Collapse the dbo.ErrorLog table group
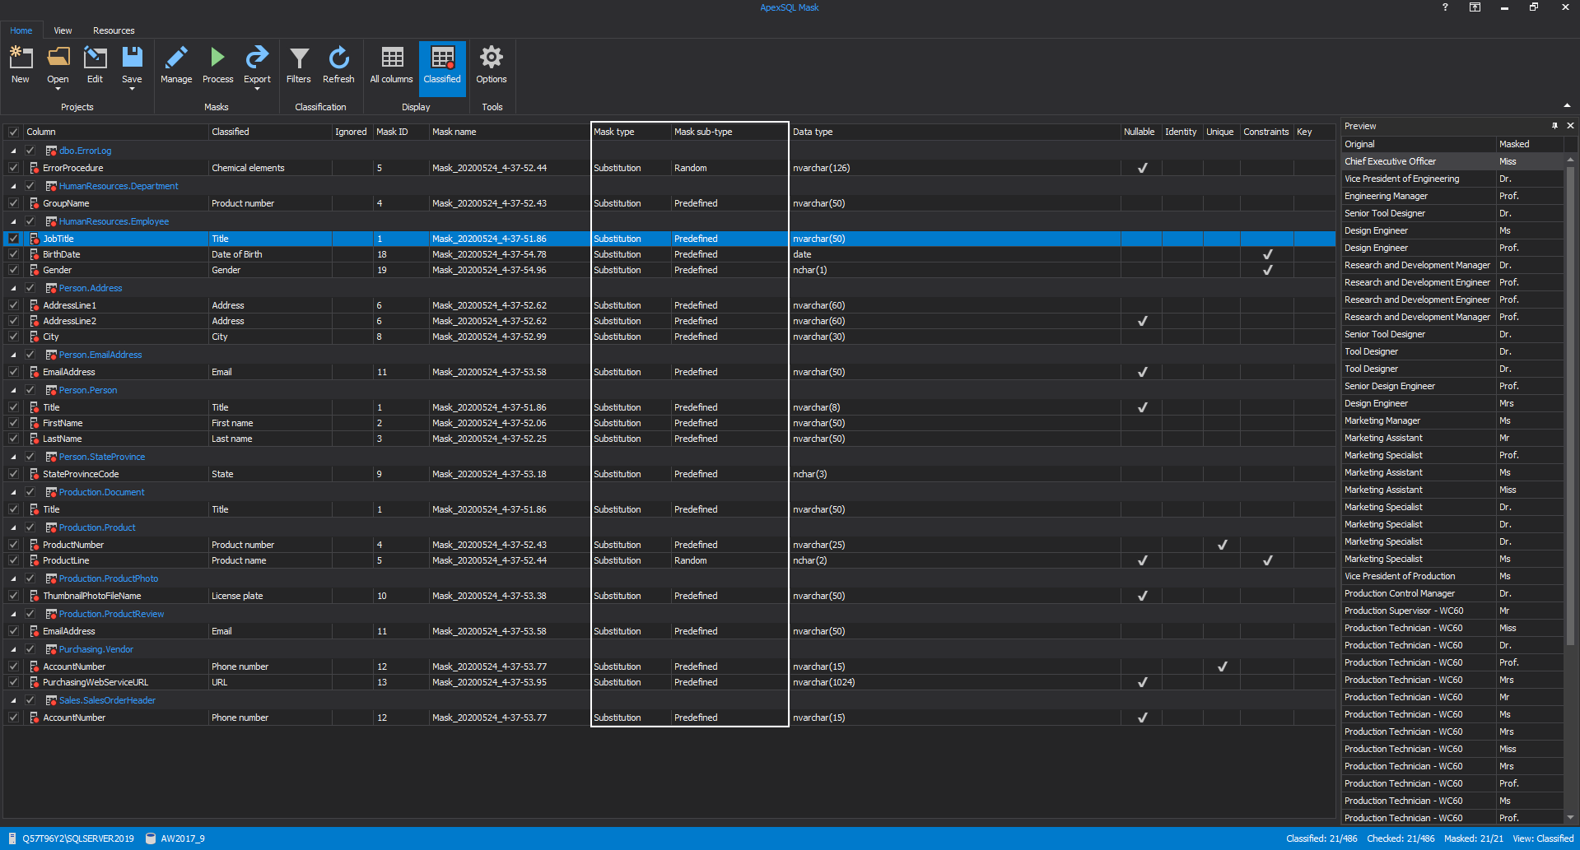Image resolution: width=1580 pixels, height=850 pixels. pos(13,151)
